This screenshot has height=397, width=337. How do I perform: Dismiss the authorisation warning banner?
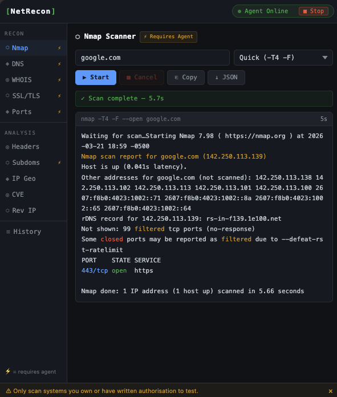click(x=330, y=391)
